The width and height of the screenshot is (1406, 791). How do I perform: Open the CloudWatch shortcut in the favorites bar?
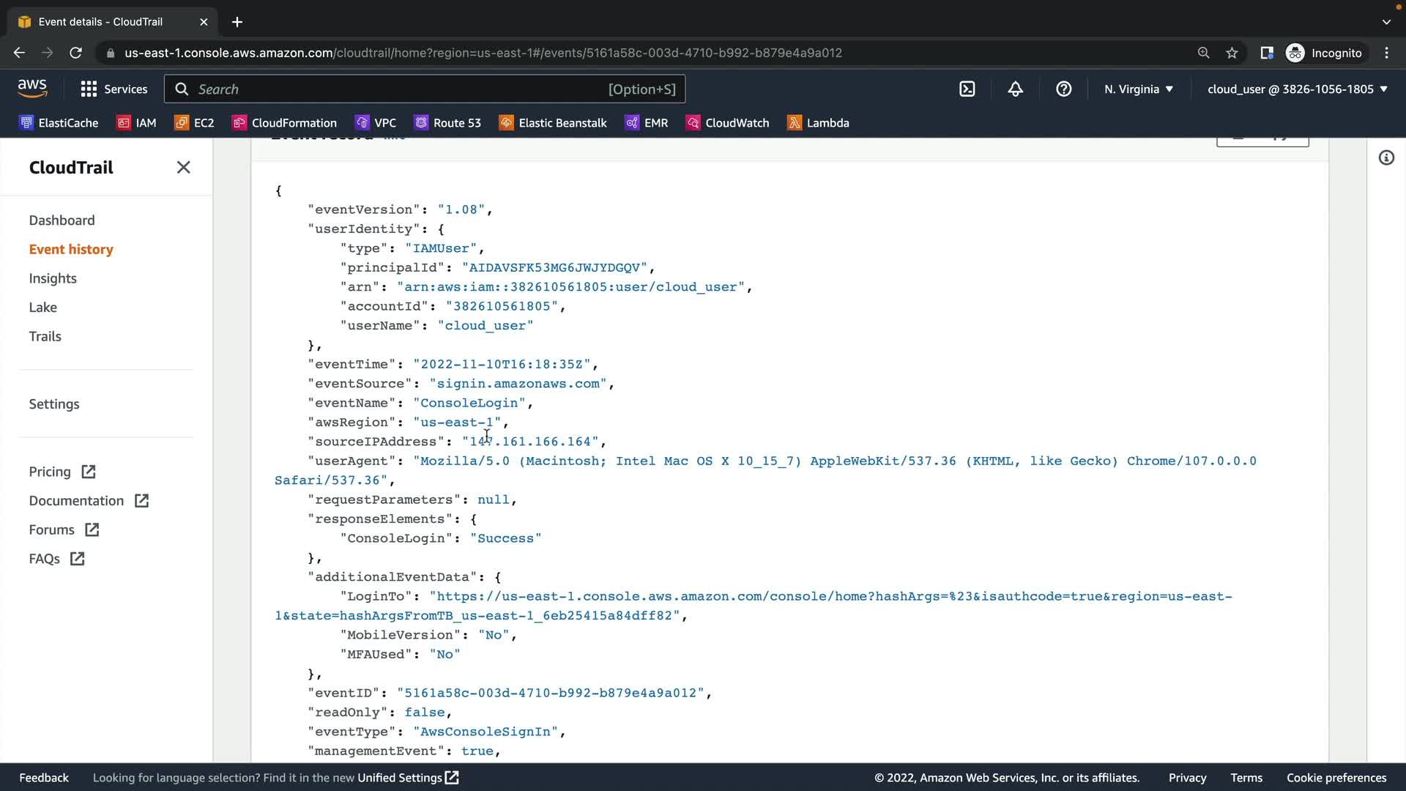(x=727, y=123)
